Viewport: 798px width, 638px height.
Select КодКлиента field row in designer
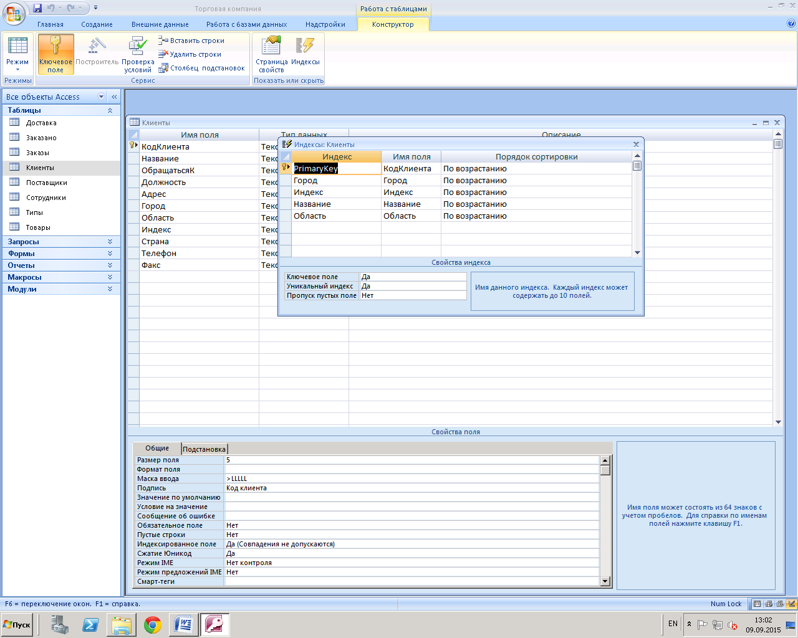199,147
